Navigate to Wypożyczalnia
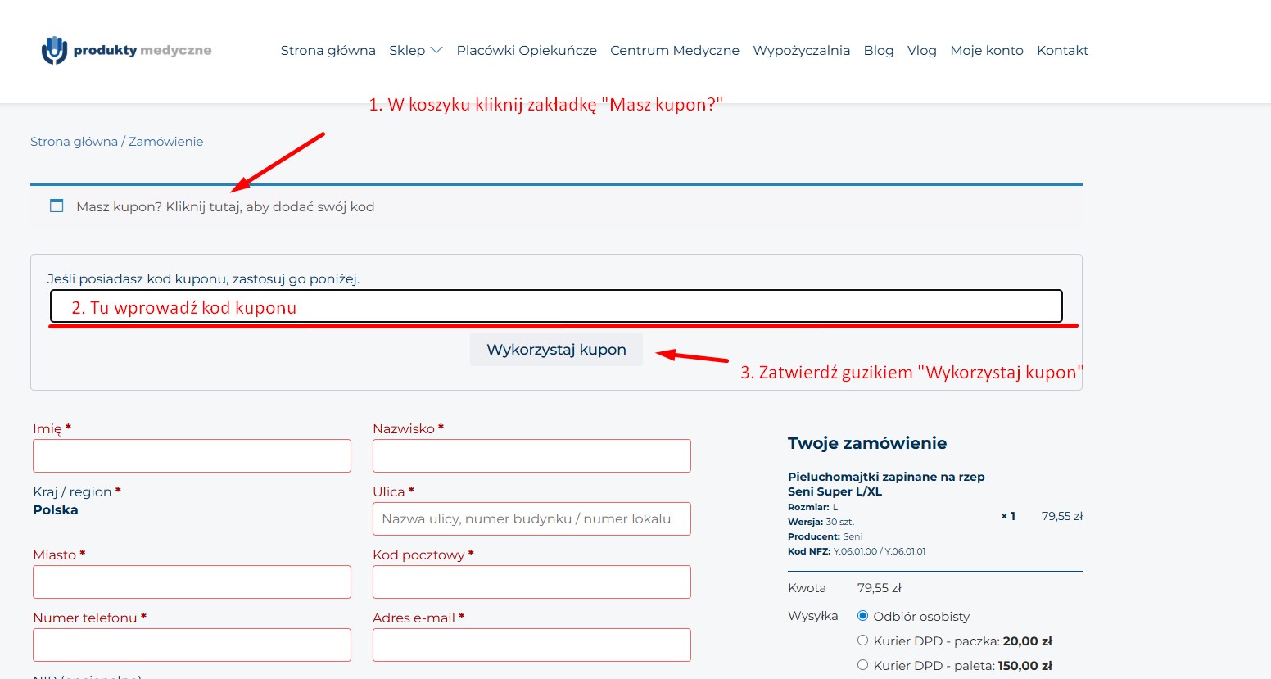The width and height of the screenshot is (1271, 679). pos(801,50)
